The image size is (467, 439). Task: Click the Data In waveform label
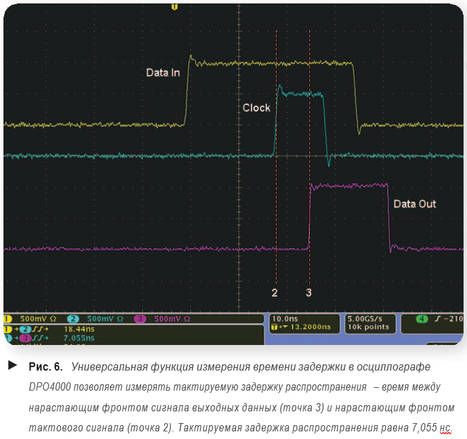click(163, 72)
